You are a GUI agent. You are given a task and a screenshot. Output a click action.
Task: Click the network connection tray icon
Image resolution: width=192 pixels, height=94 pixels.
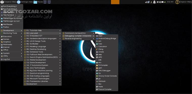point(148,2)
